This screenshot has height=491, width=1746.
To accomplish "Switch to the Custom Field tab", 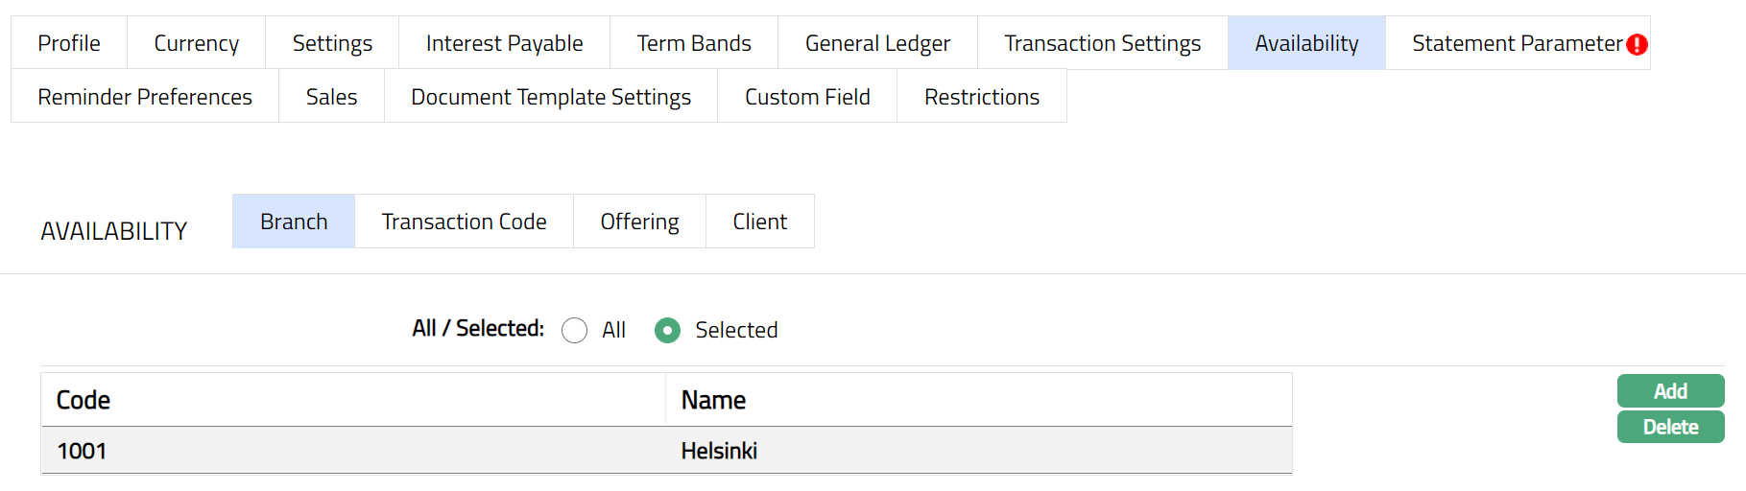I will (807, 97).
